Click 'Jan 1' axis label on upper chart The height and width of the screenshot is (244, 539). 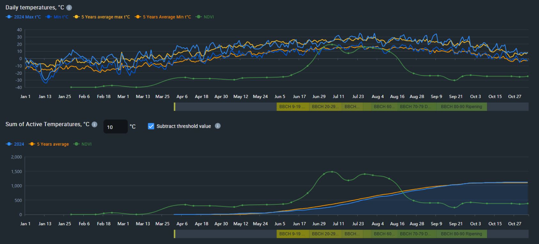pyautogui.click(x=25, y=96)
